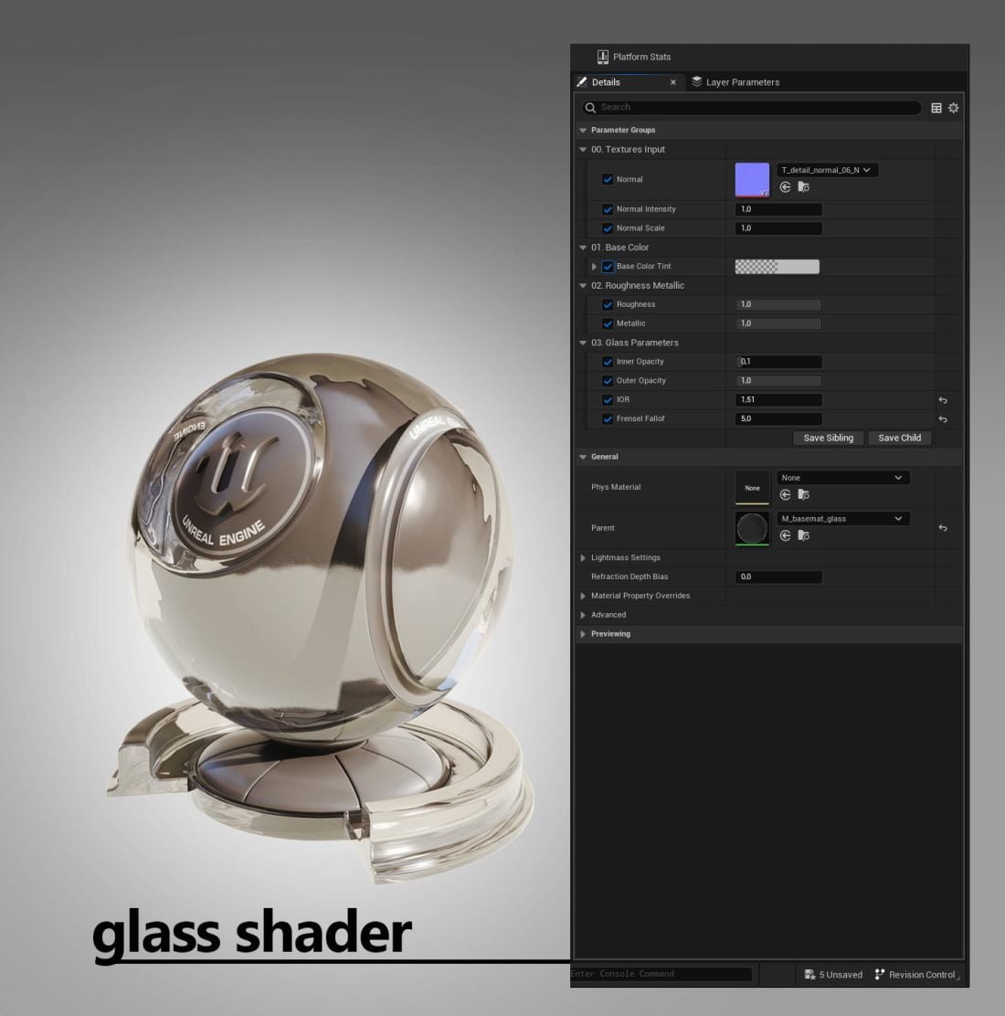Click the Roughness value slider
This screenshot has width=1005, height=1016.
pyautogui.click(x=778, y=304)
